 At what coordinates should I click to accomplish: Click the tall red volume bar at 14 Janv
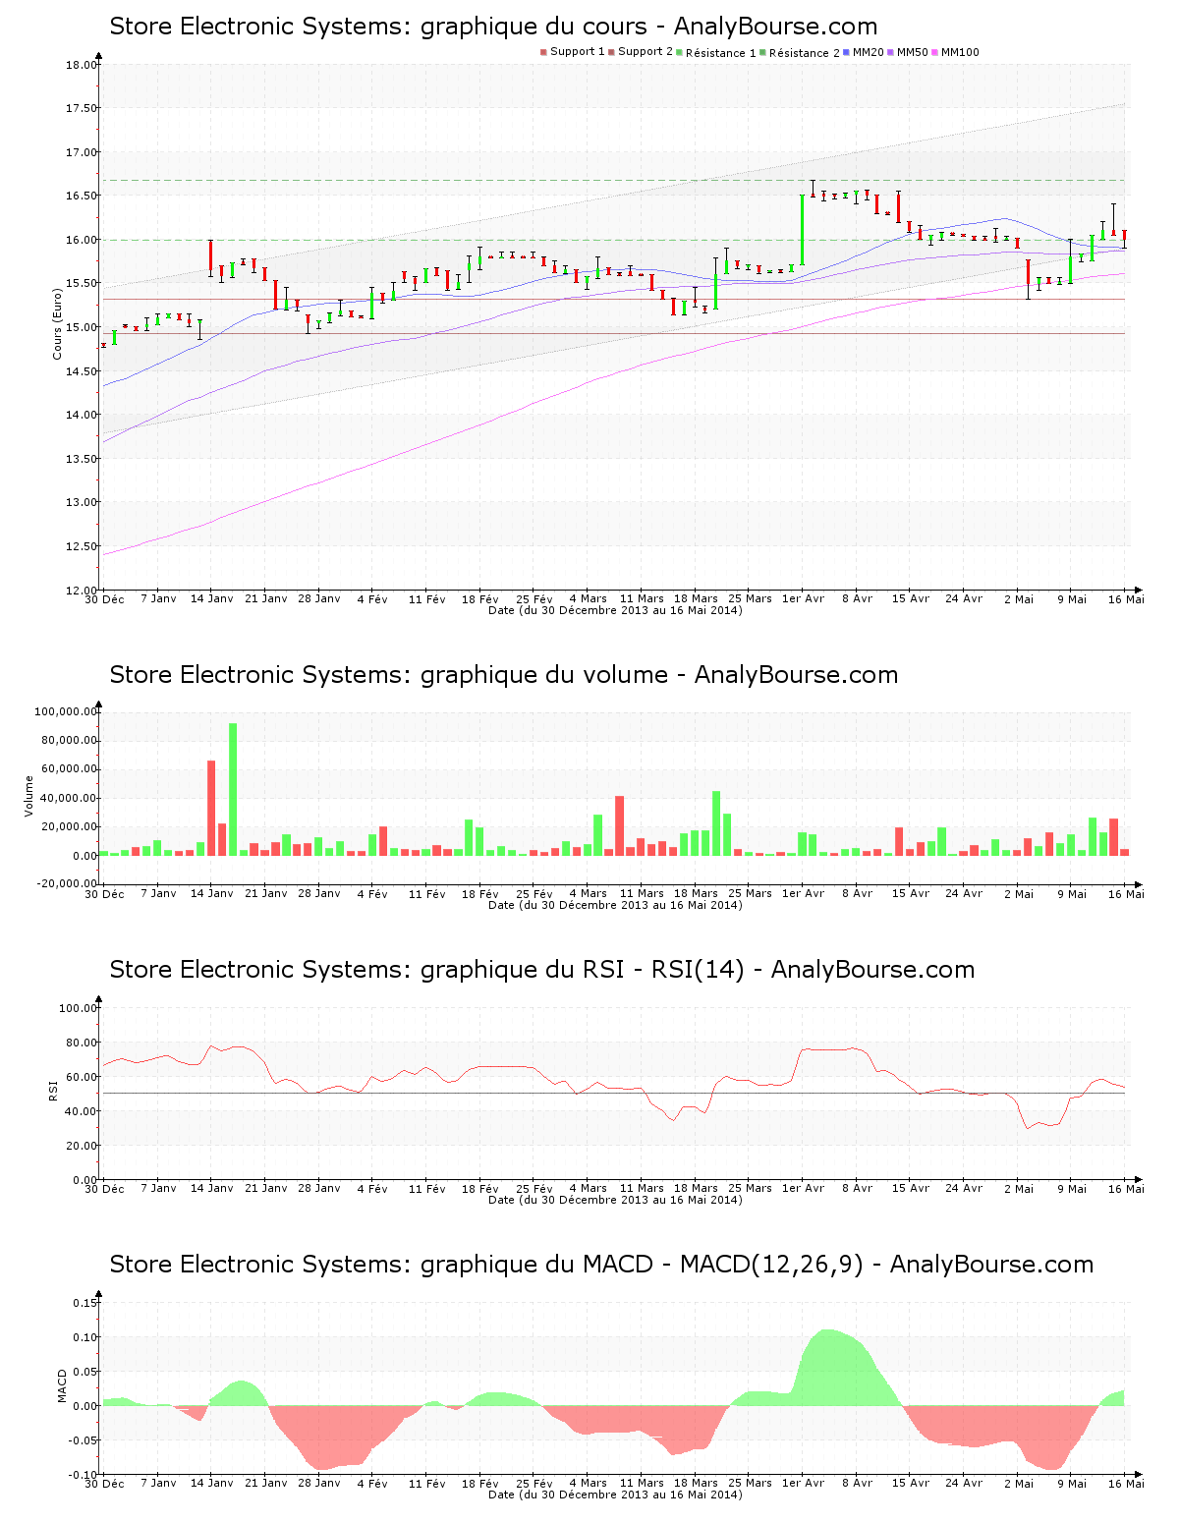211,808
